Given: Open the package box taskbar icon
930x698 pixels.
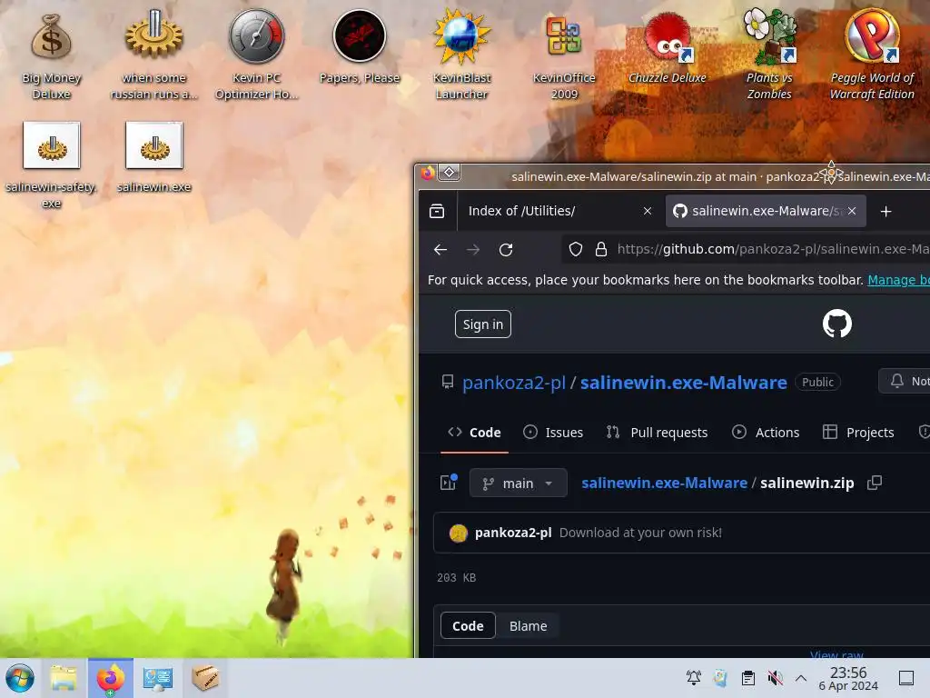Looking at the screenshot, I should [x=205, y=678].
